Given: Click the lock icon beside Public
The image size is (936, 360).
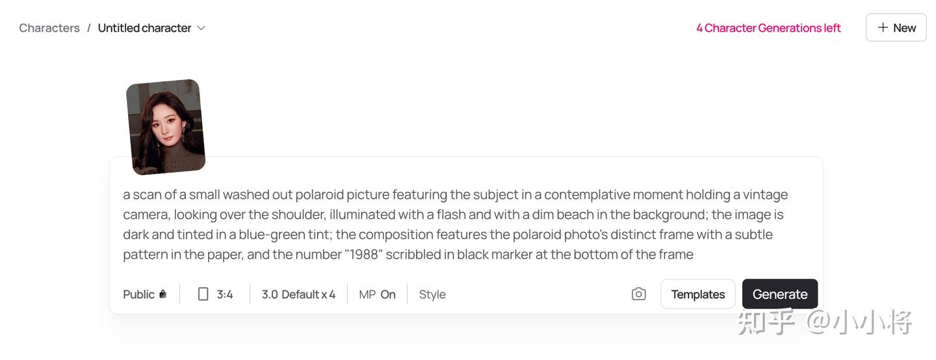Looking at the screenshot, I should (163, 294).
